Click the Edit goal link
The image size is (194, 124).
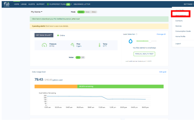click(163, 72)
